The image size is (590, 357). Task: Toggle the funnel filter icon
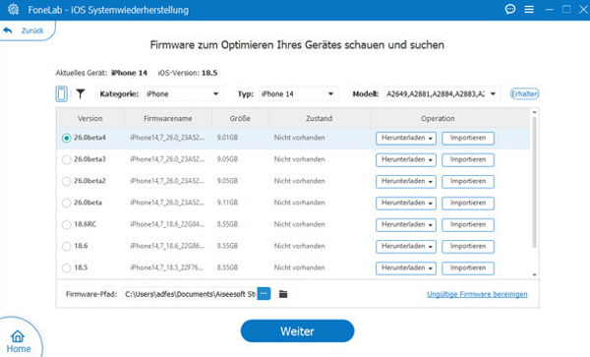coord(81,93)
